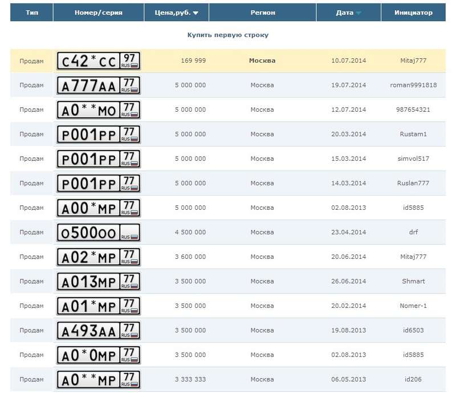Select Москва in the А777АА row
456x394 pixels.
click(262, 85)
